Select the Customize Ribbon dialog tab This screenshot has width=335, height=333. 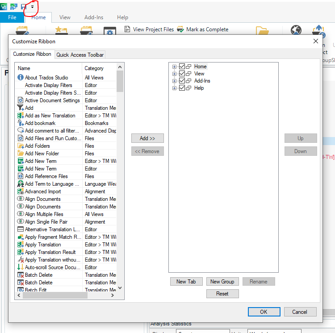point(32,54)
